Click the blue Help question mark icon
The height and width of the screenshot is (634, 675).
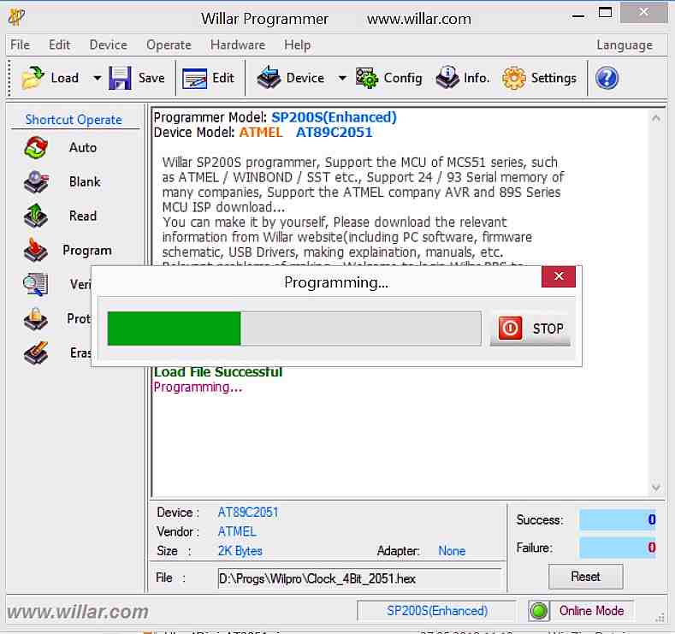pyautogui.click(x=607, y=79)
